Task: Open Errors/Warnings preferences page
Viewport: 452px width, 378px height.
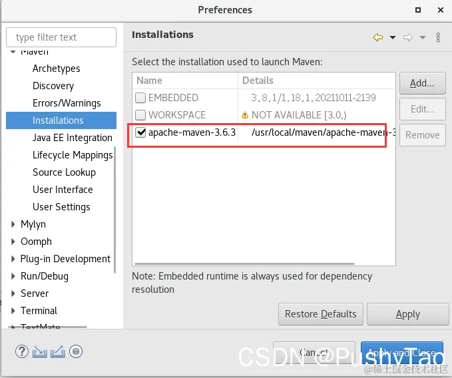Action: pos(67,103)
